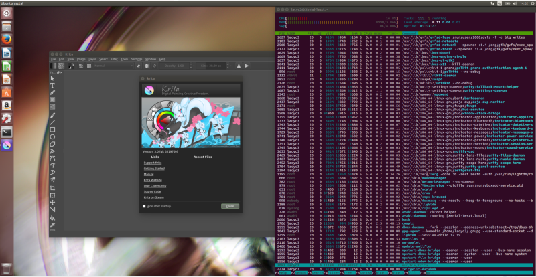The width and height of the screenshot is (536, 277).
Task: Select the Polyline tool in Krita toolbox
Action: click(53, 151)
